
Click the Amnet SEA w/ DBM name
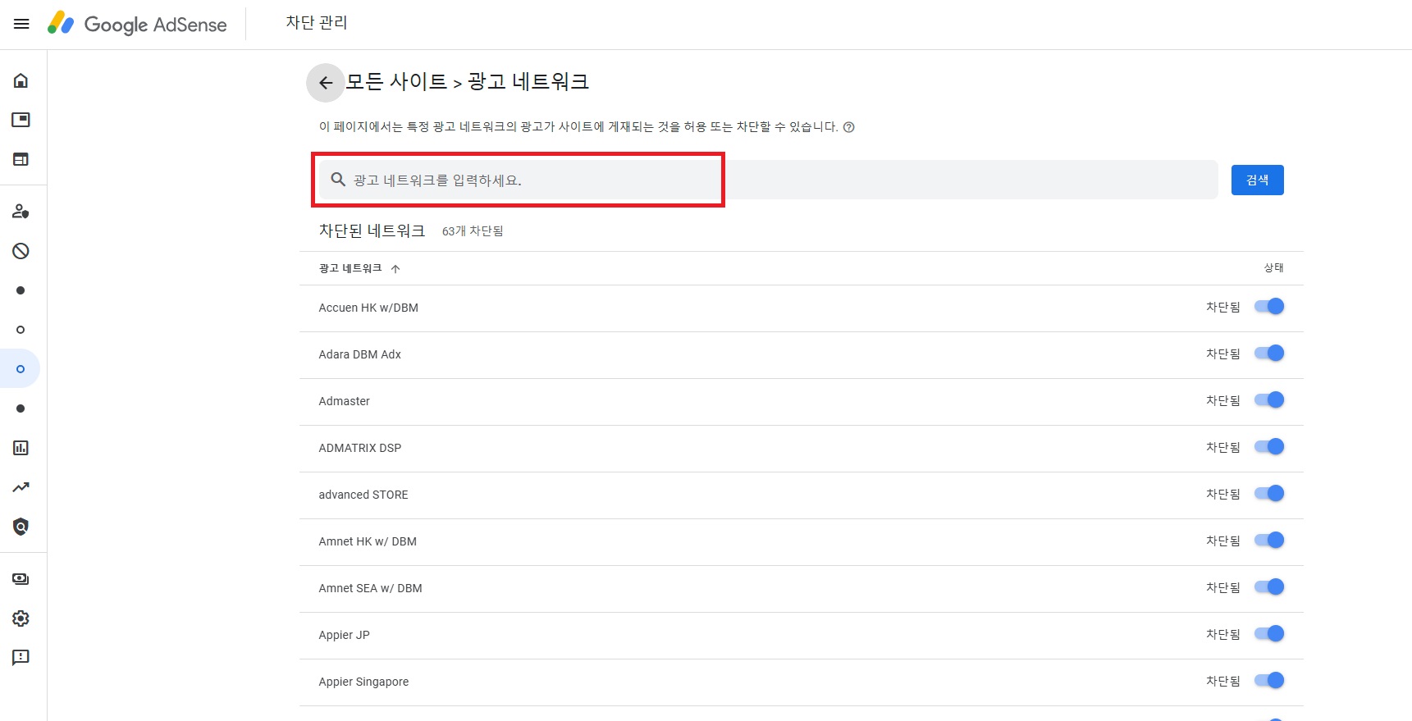coord(370,588)
